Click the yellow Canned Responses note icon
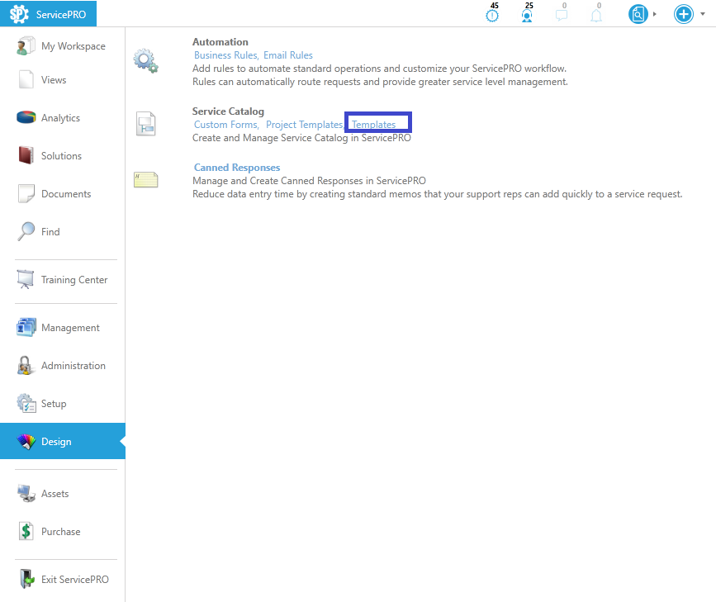Viewport: 716px width, 602px height. [145, 179]
